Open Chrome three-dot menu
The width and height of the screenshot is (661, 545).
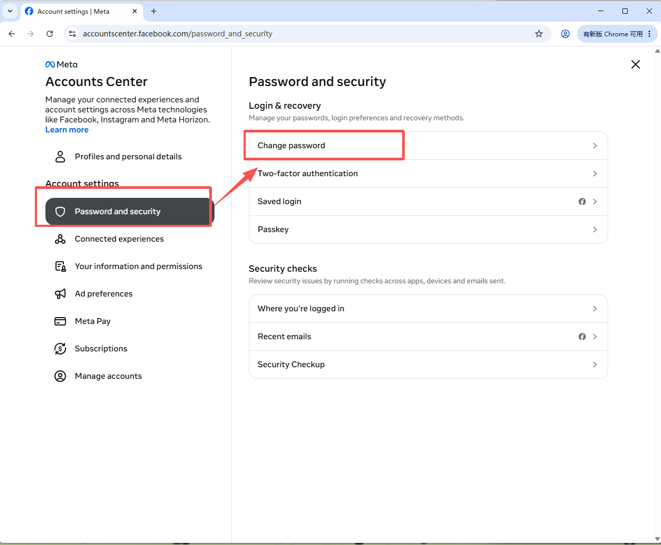[649, 34]
